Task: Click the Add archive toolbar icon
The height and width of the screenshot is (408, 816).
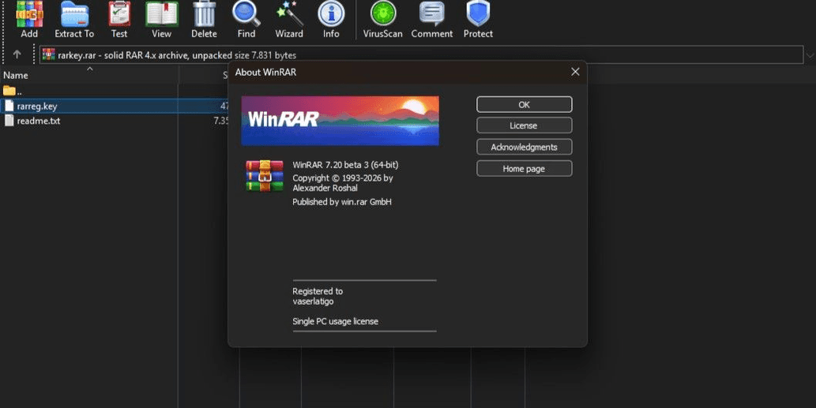Action: (x=29, y=17)
